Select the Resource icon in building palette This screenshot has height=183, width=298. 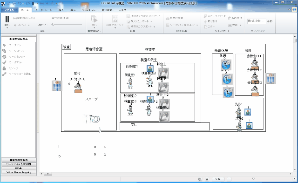tap(4, 68)
